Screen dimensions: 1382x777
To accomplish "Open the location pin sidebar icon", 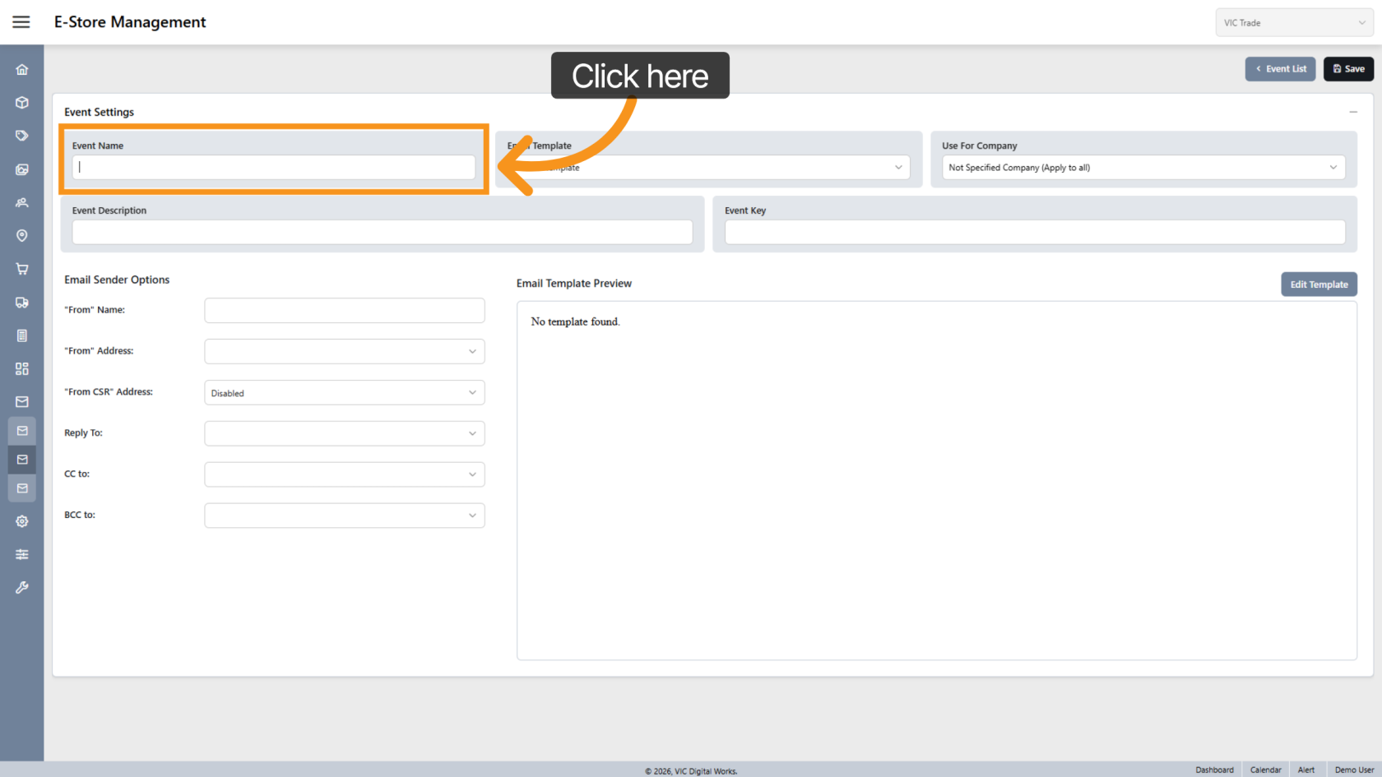I will pyautogui.click(x=22, y=236).
